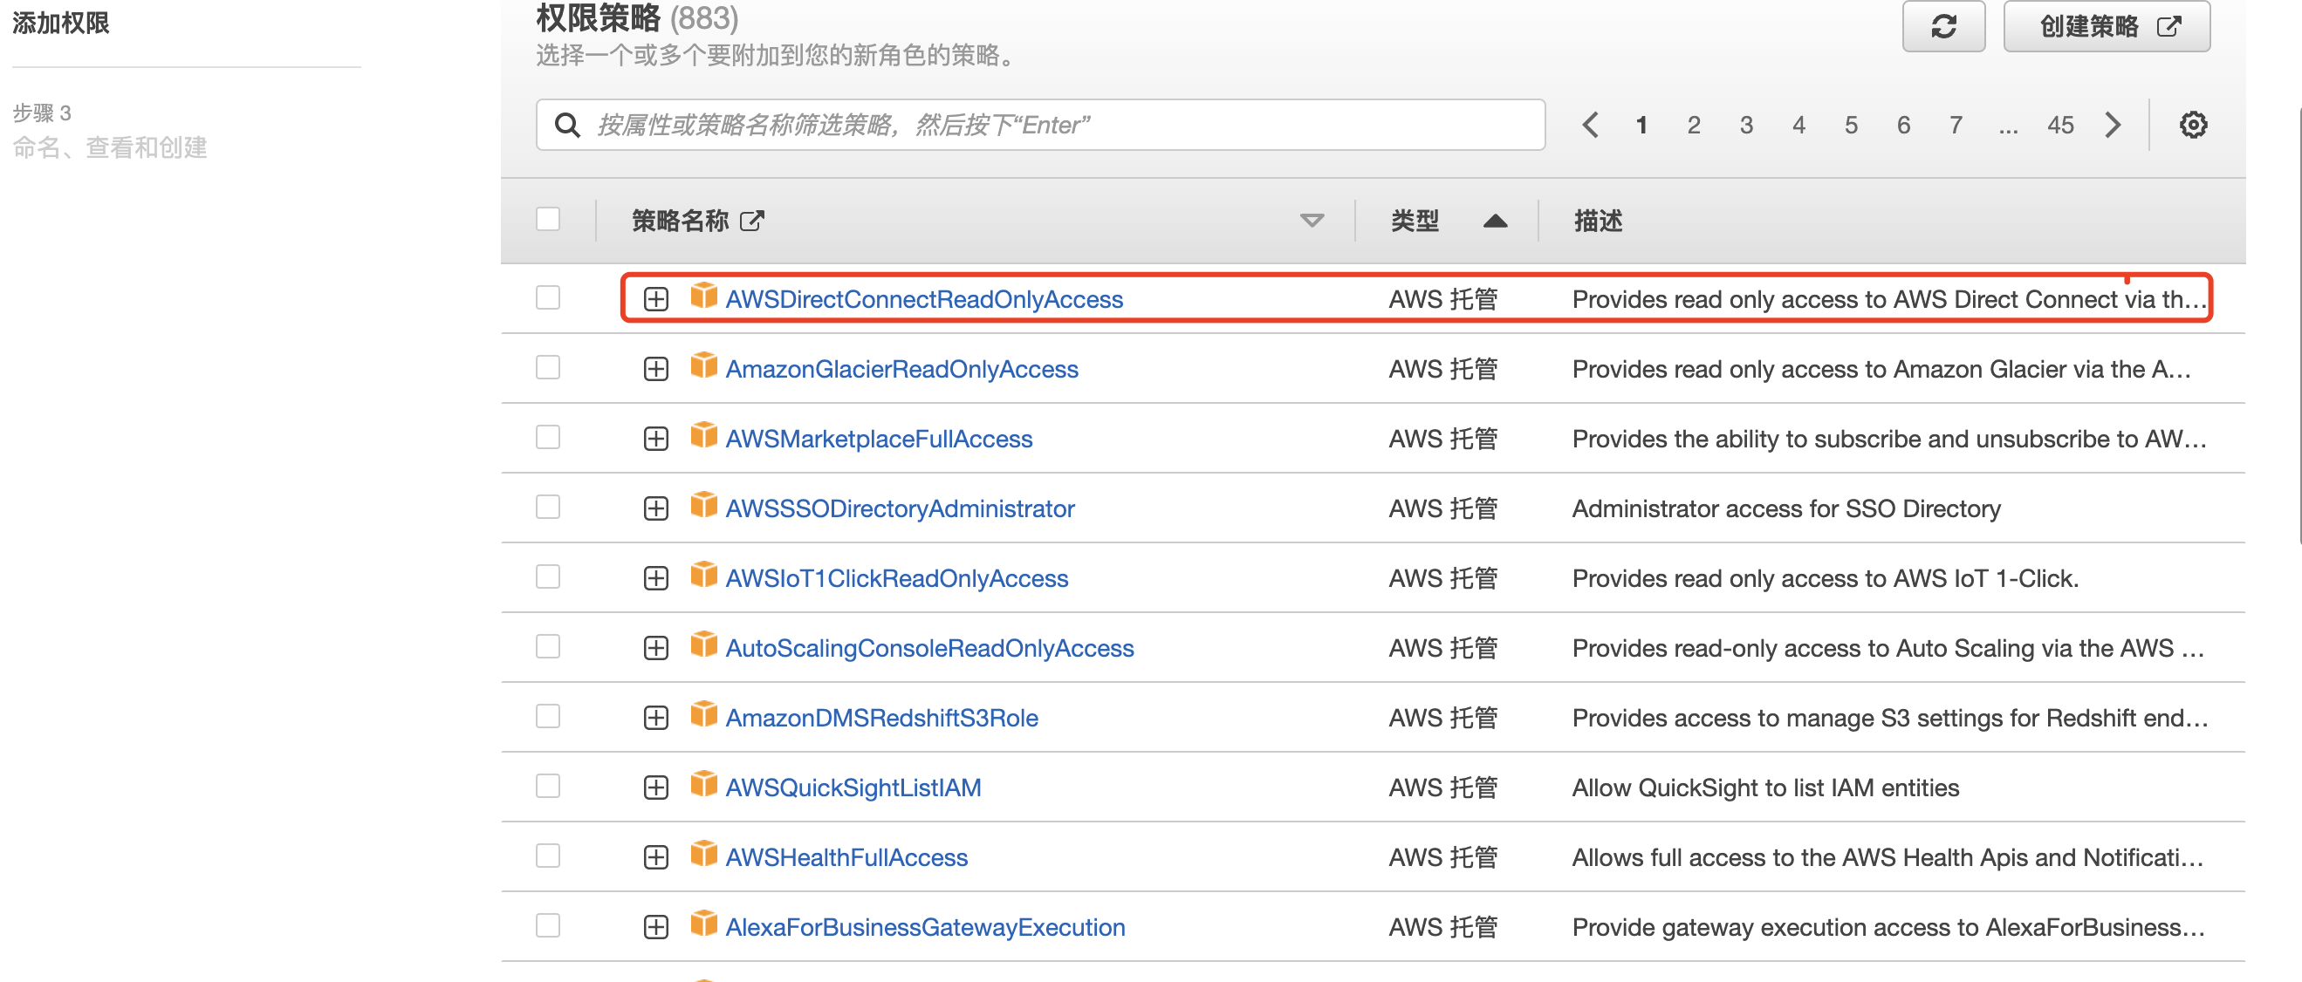Check the AmazonDMSRedshiftS3Role policy

point(548,716)
